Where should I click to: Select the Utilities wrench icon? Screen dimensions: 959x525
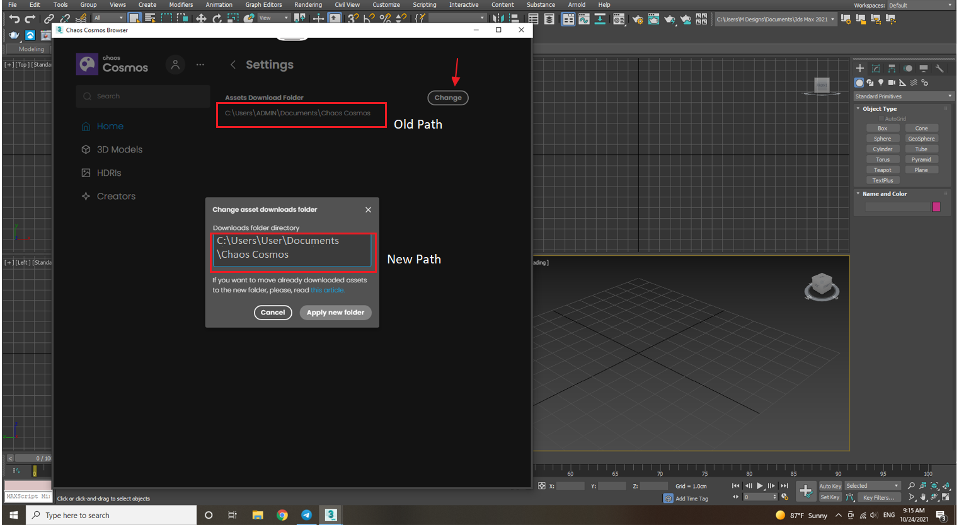coord(939,68)
